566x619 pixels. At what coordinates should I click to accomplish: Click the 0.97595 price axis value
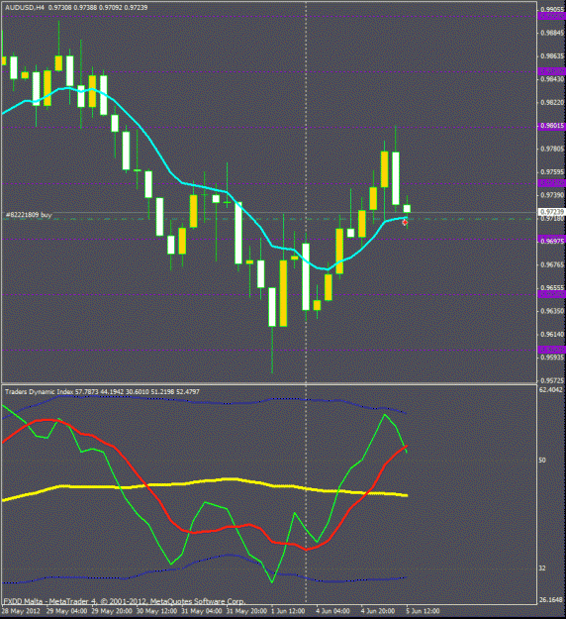[552, 172]
